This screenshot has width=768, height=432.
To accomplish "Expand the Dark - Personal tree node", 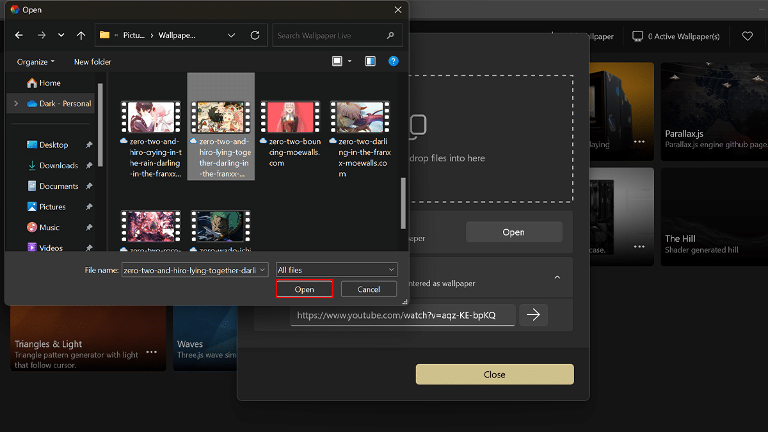I will pos(16,104).
